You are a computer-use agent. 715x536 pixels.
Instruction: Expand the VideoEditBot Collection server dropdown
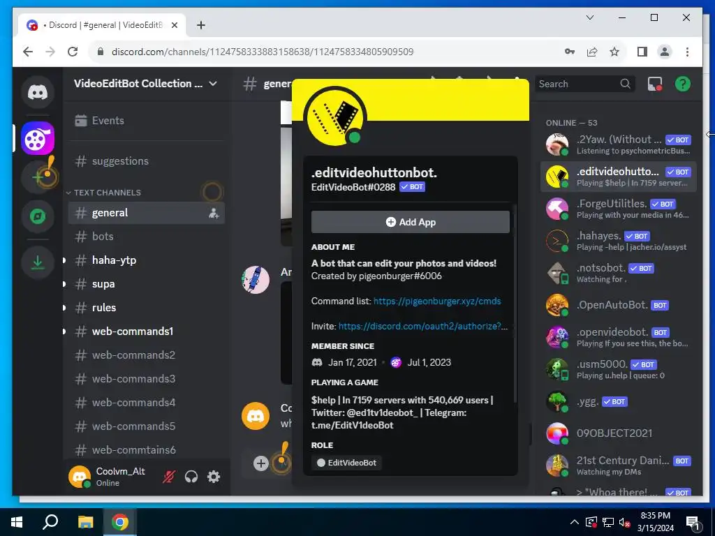point(213,84)
